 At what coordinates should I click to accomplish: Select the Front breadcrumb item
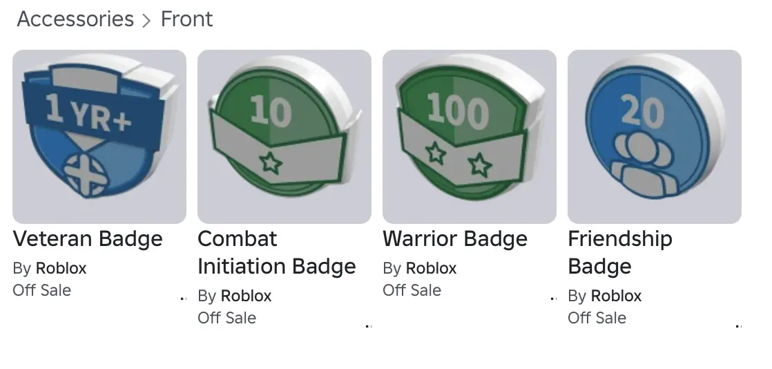186,19
